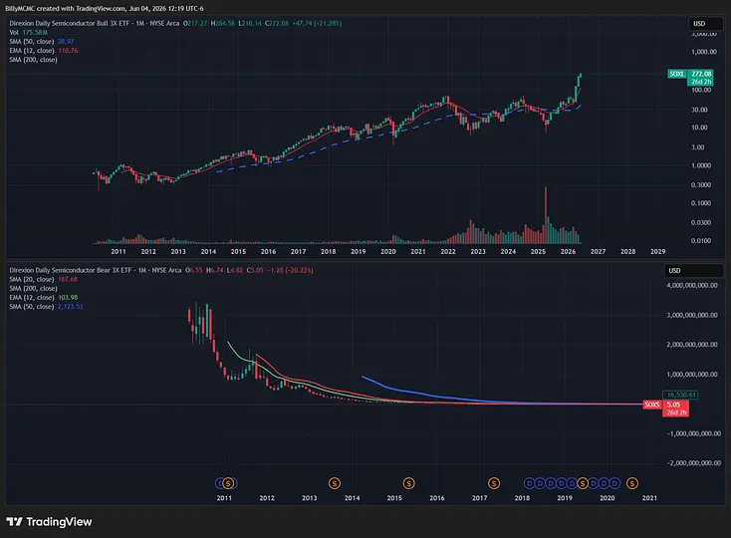Click 4,000,000,000.00 on the SOXS price axis

point(692,285)
